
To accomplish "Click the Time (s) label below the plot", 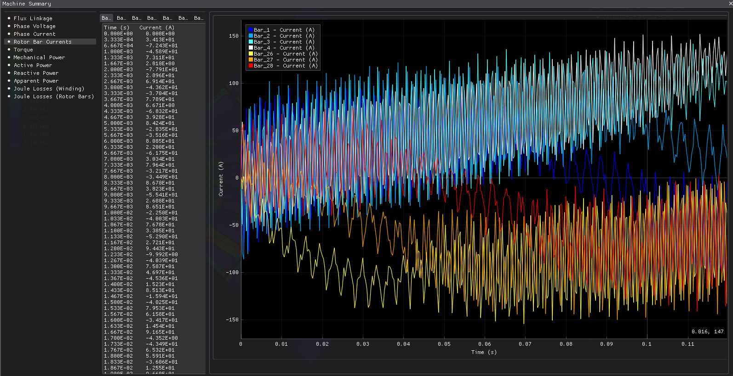I will tap(484, 352).
